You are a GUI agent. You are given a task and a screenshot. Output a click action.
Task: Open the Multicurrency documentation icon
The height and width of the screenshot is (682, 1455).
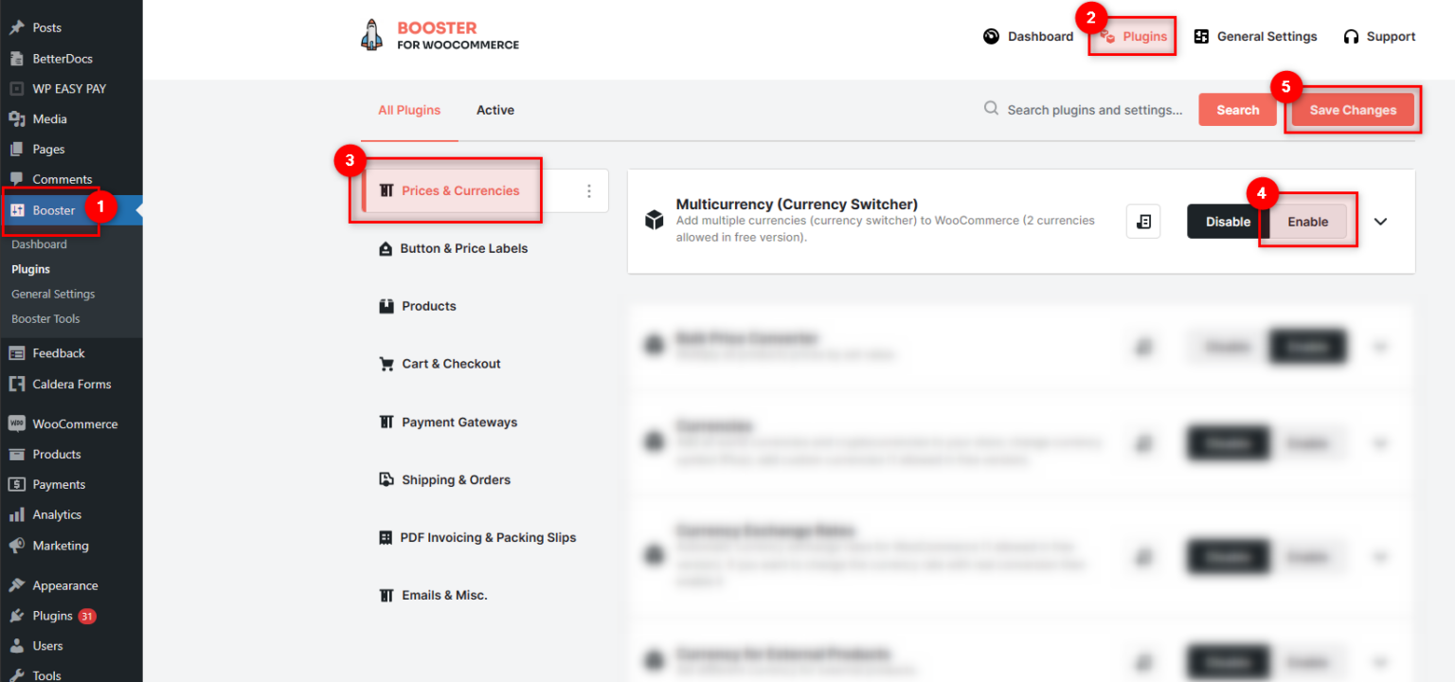1143,222
